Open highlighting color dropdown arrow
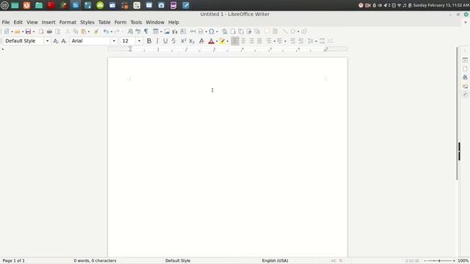 228,41
